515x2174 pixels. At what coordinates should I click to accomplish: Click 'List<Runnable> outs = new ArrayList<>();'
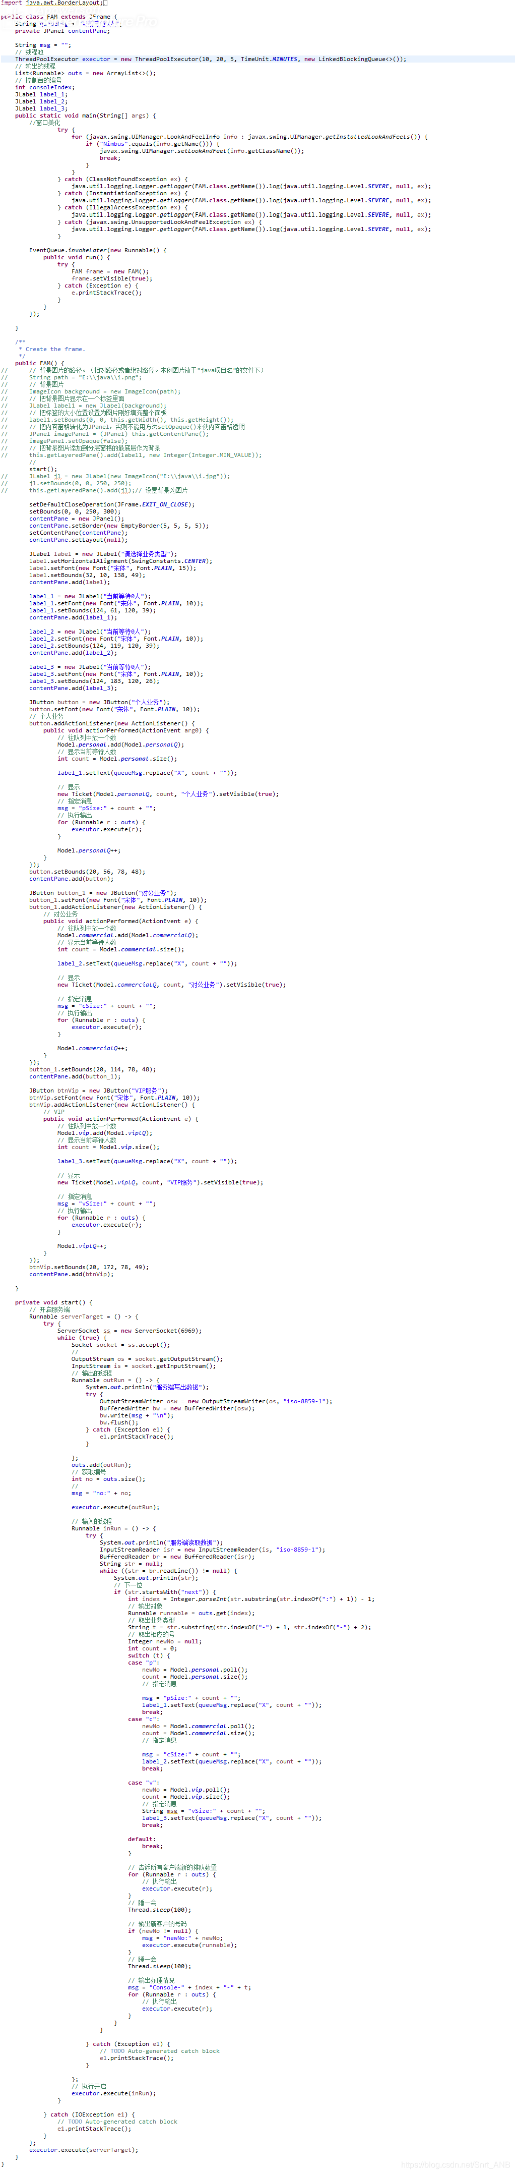(x=85, y=74)
